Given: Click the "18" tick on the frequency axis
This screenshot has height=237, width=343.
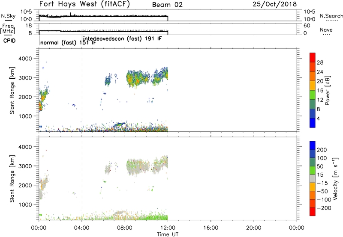Looking at the screenshot, I should 29,26.
